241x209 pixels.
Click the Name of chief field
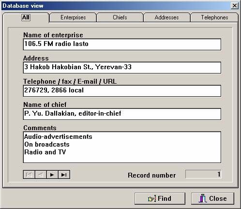pos(122,114)
